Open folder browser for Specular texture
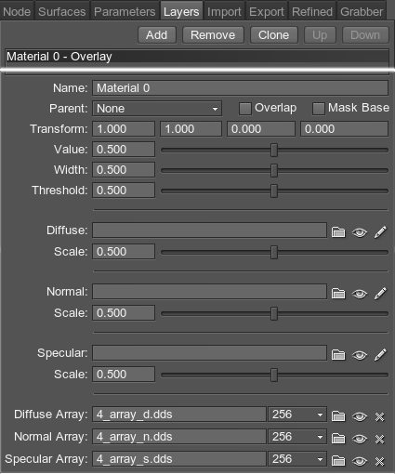This screenshot has width=395, height=474. (x=338, y=354)
